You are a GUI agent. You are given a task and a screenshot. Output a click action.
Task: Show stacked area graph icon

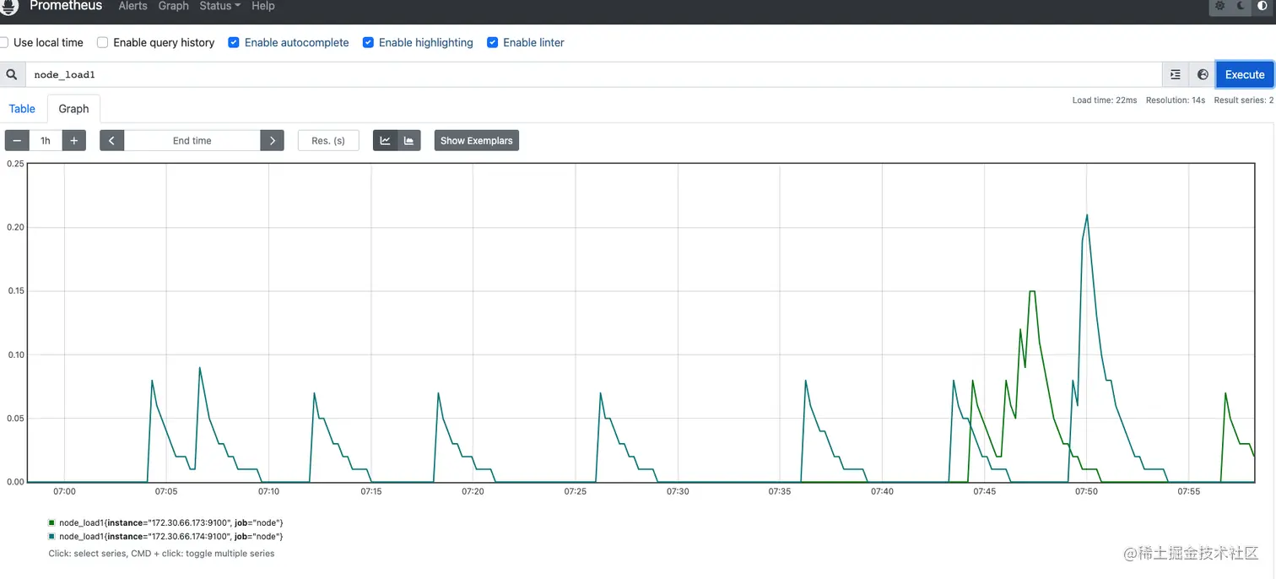click(x=408, y=141)
